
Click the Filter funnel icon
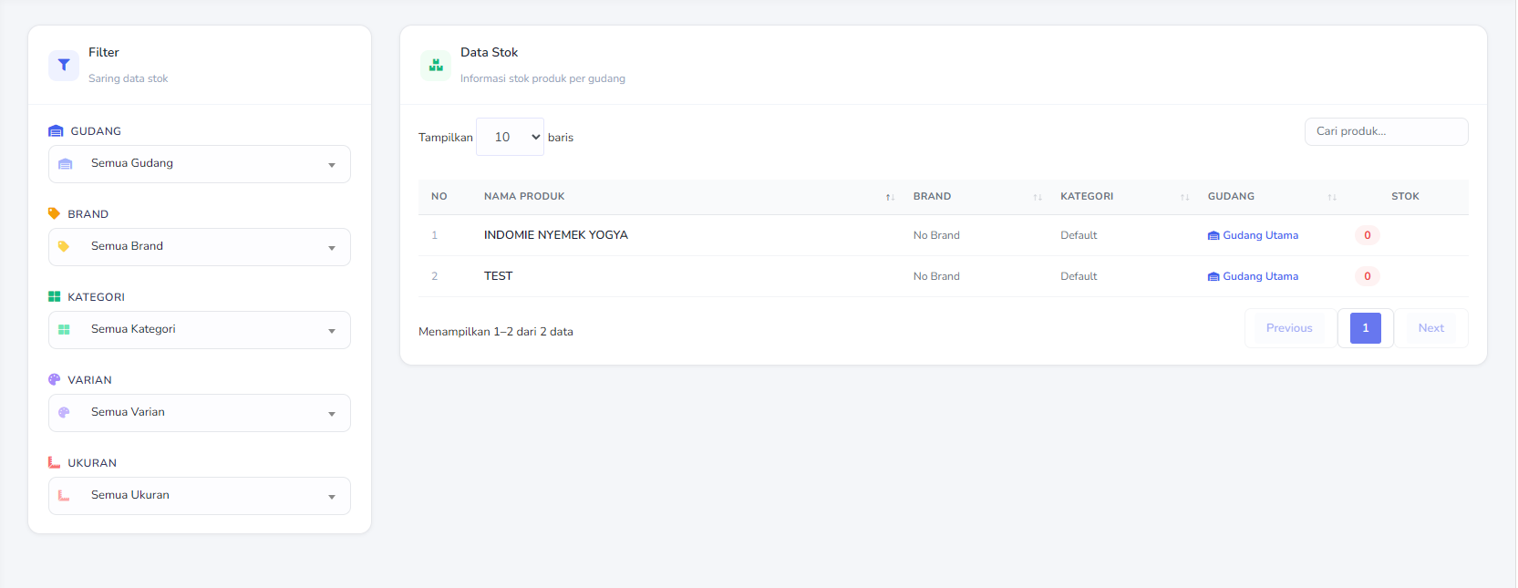64,65
